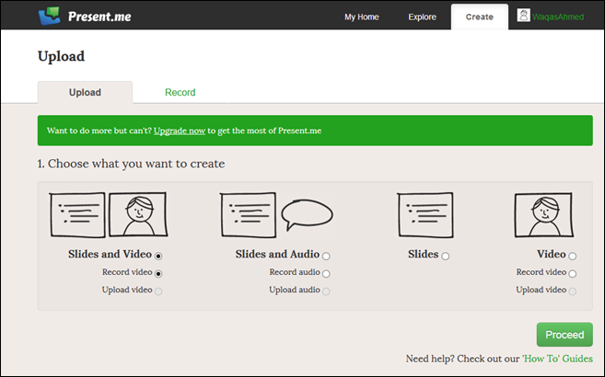The height and width of the screenshot is (377, 605).
Task: Click the green Proceed button
Action: click(564, 335)
